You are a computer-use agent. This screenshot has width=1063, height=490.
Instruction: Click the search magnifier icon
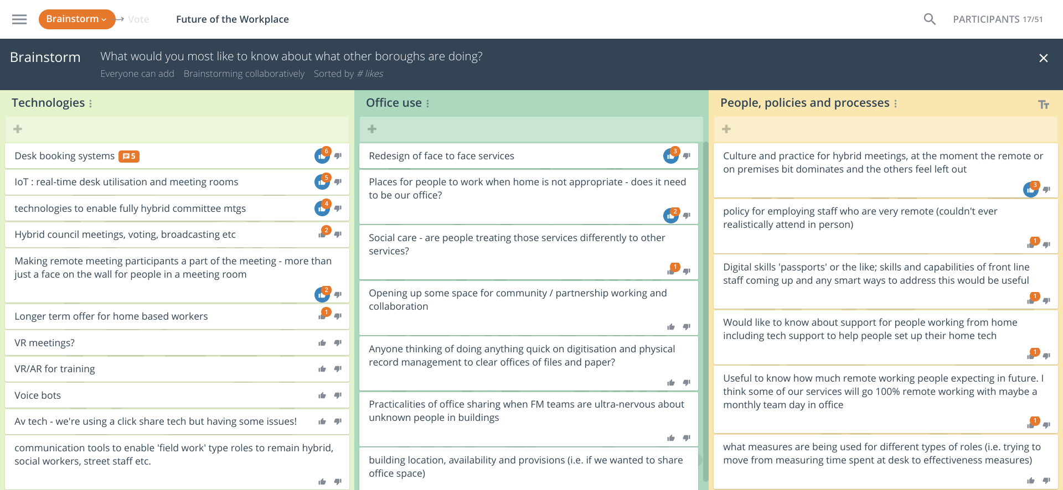tap(930, 19)
